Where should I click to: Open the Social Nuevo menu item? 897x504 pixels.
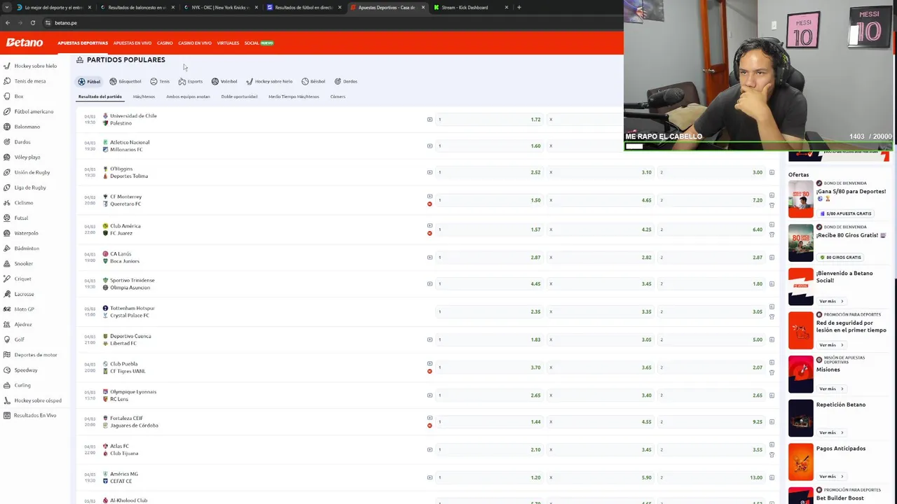coord(259,43)
